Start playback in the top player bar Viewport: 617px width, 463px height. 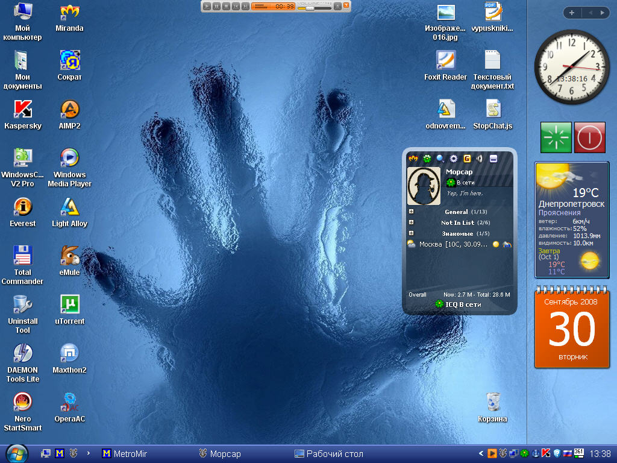[207, 6]
